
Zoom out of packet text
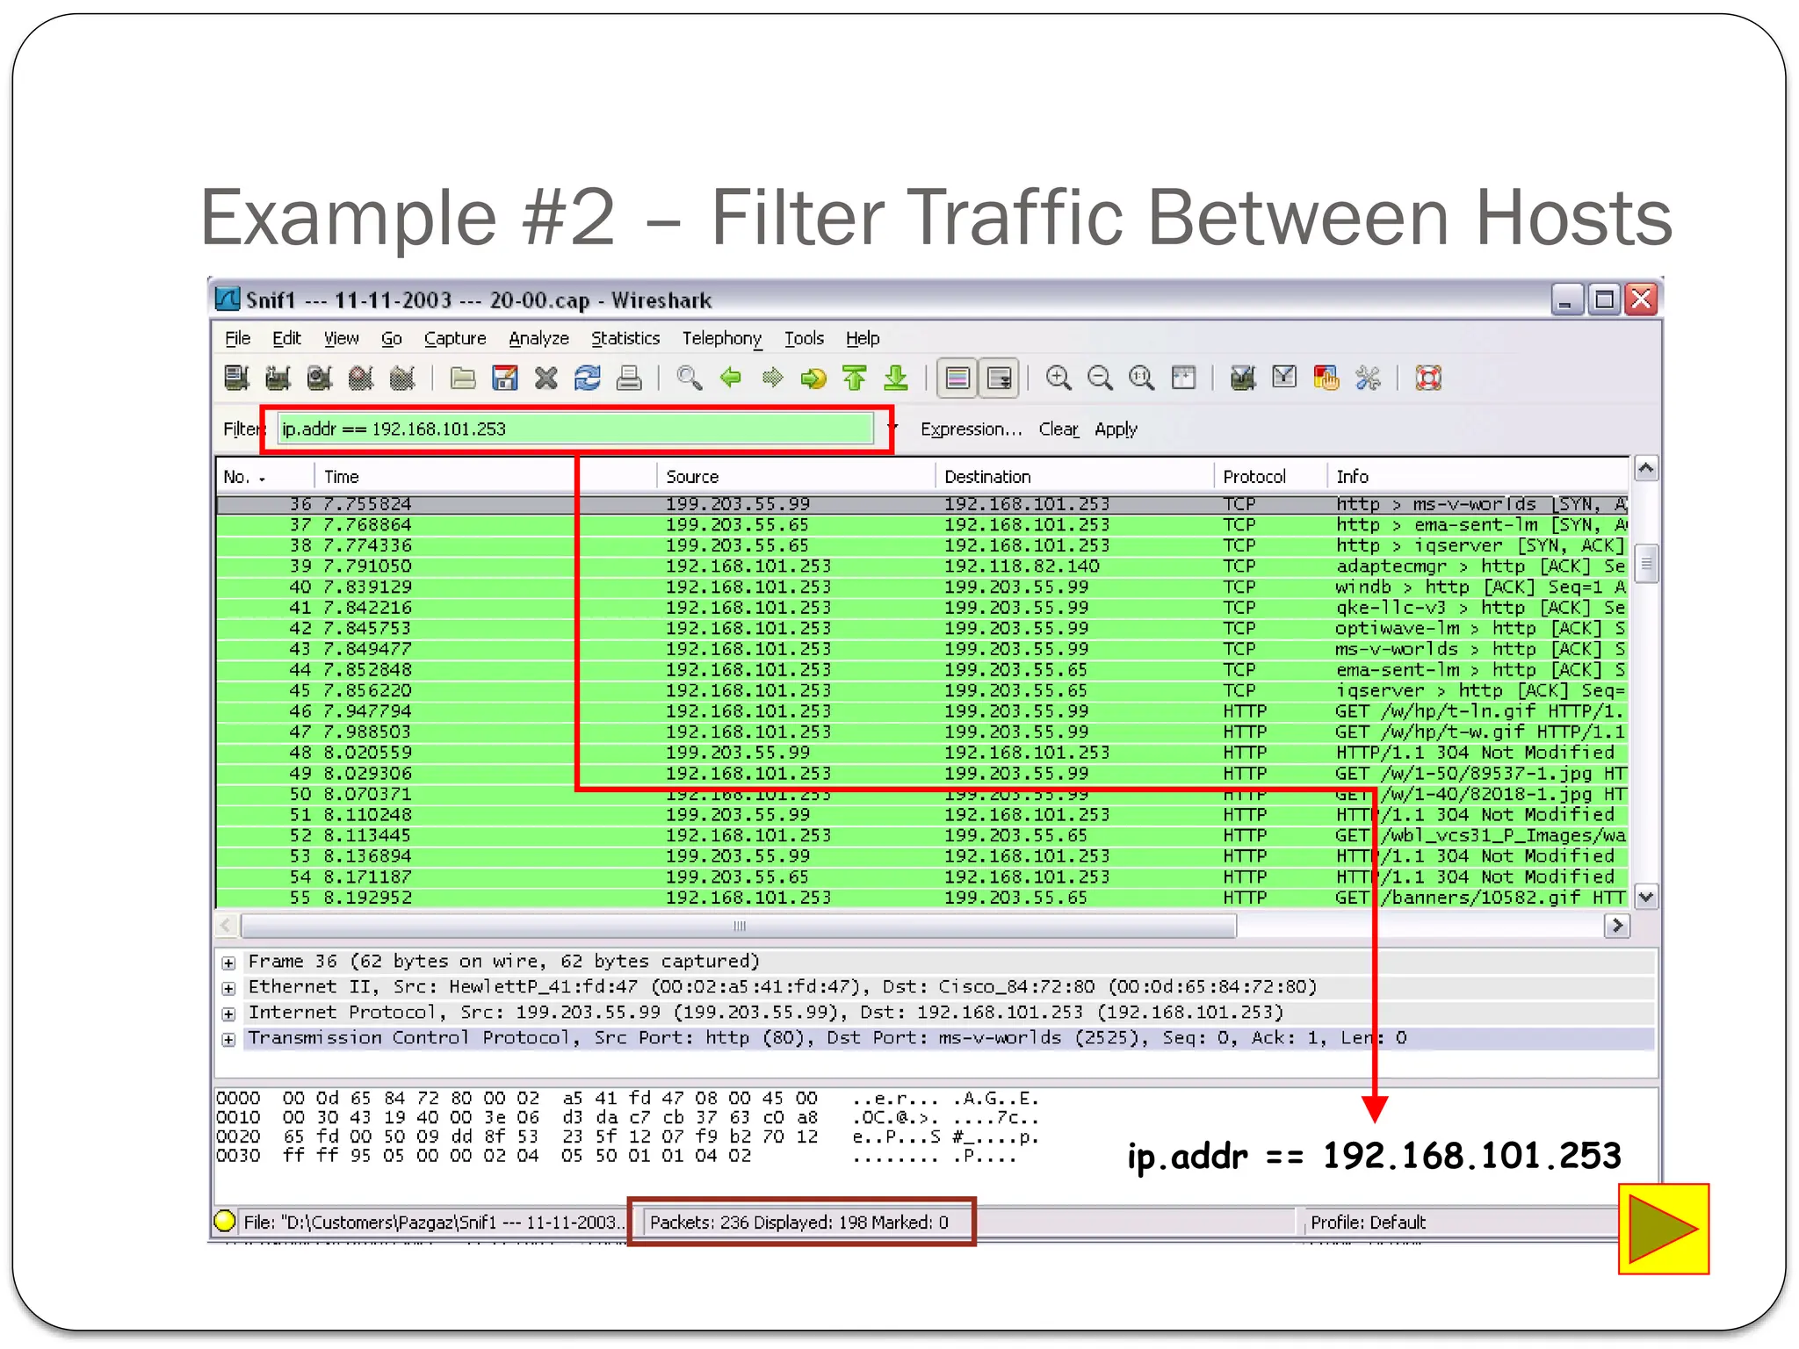pyautogui.click(x=1100, y=379)
